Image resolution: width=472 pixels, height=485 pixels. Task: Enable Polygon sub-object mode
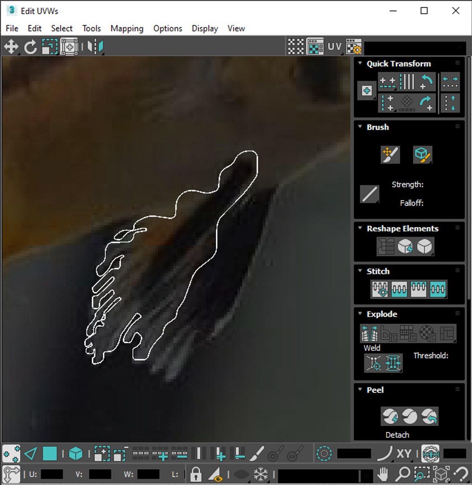[x=50, y=454]
